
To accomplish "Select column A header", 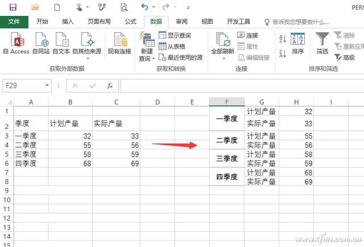I will point(31,102).
